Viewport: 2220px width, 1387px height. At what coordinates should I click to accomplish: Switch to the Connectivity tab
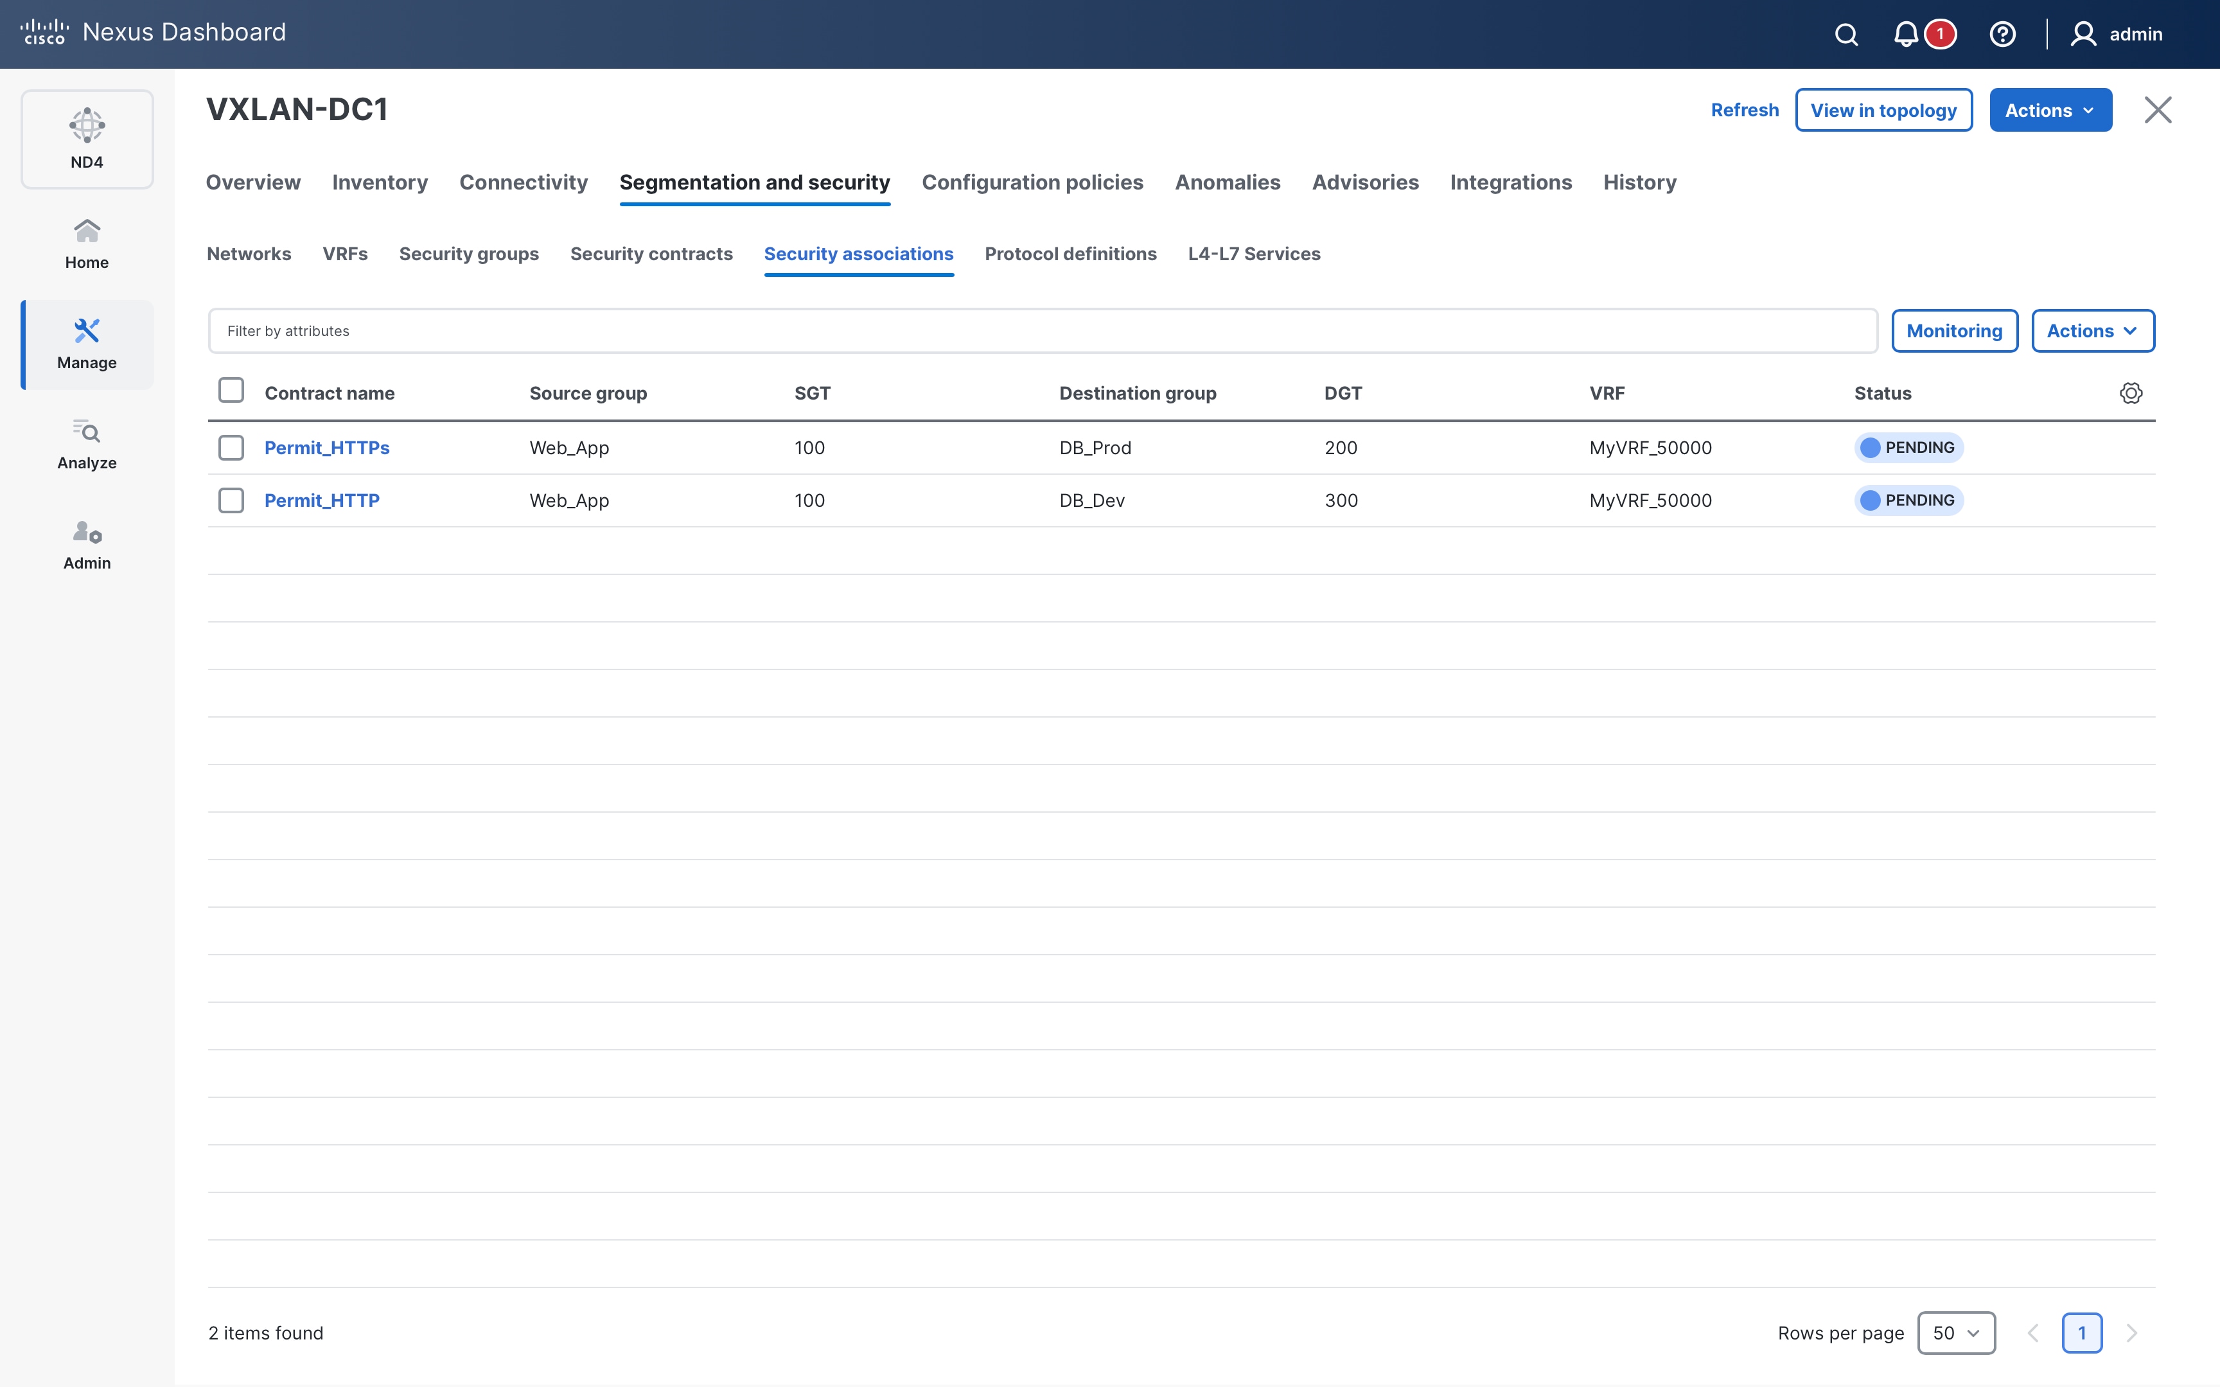(524, 182)
